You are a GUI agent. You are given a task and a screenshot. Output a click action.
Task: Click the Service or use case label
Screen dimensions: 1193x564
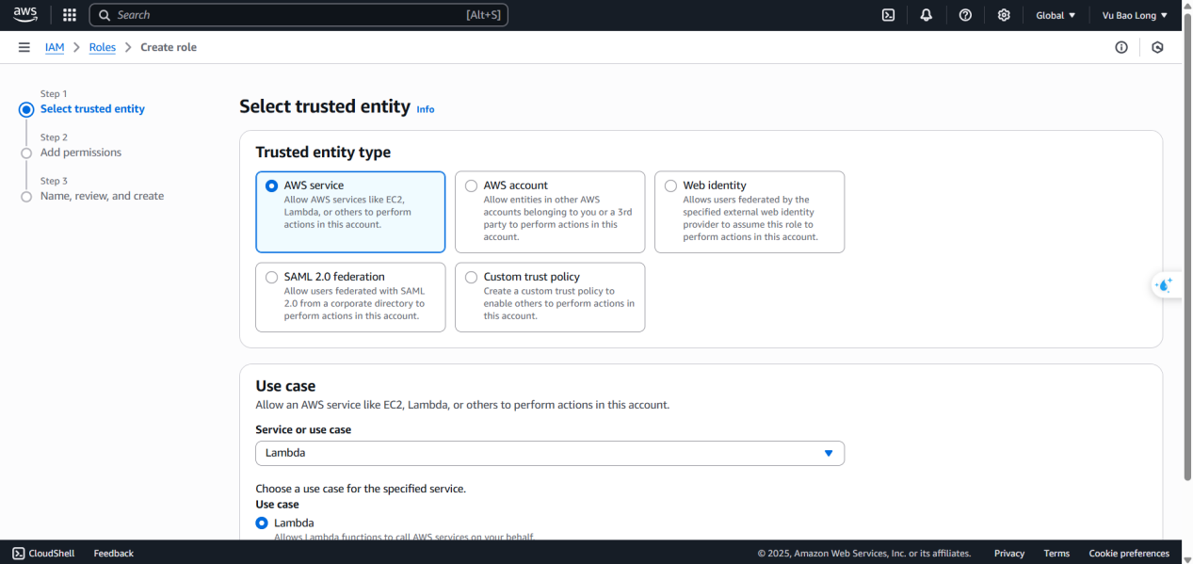pyautogui.click(x=303, y=429)
